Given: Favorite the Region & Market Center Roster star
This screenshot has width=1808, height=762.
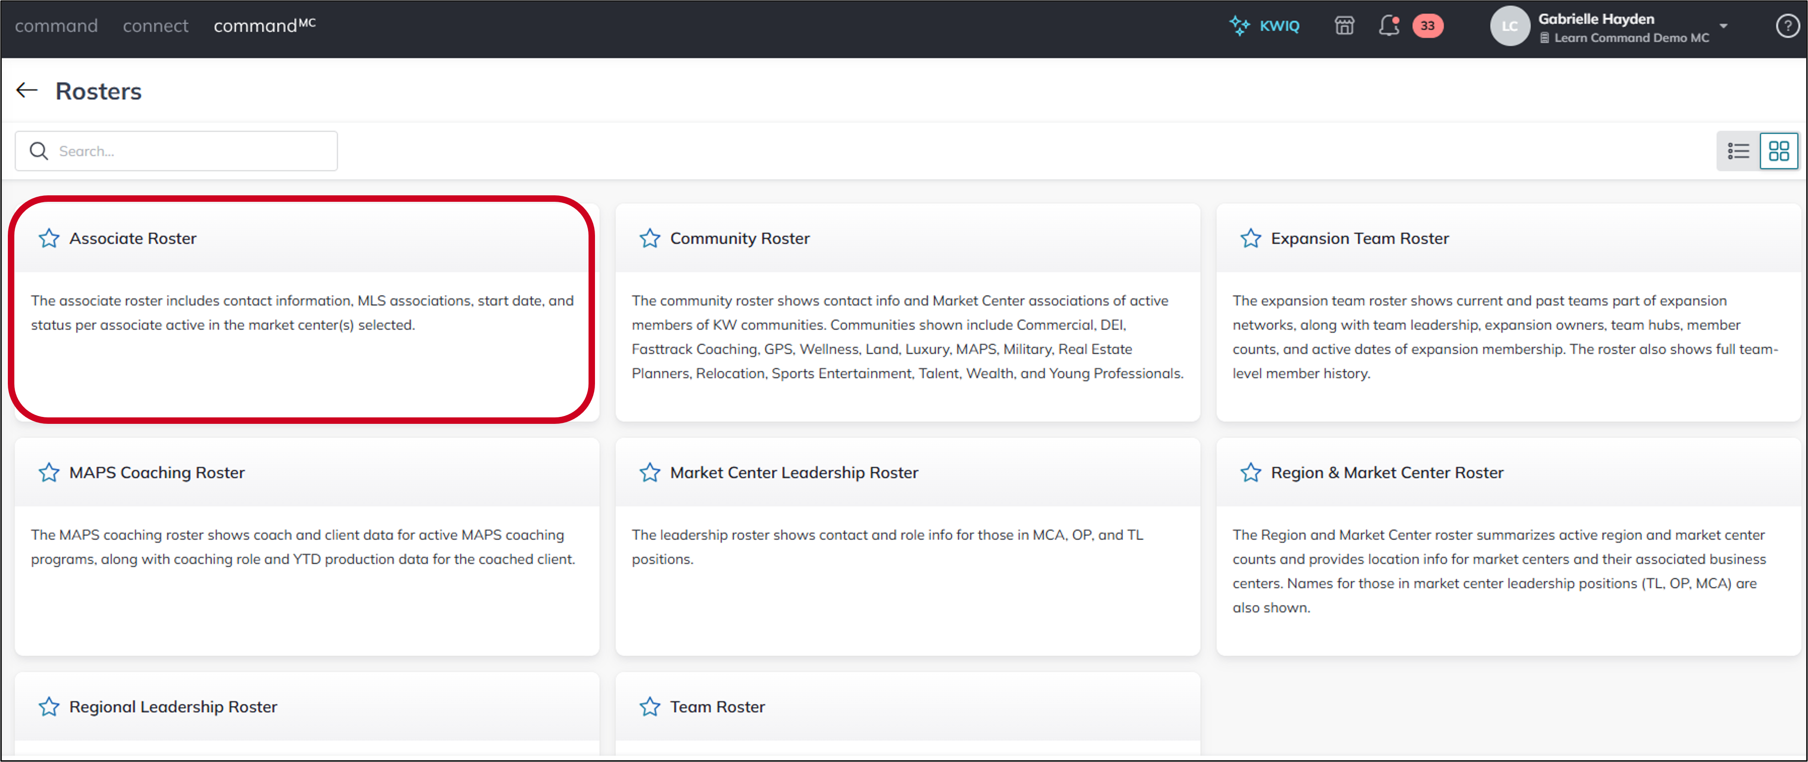Looking at the screenshot, I should point(1251,473).
